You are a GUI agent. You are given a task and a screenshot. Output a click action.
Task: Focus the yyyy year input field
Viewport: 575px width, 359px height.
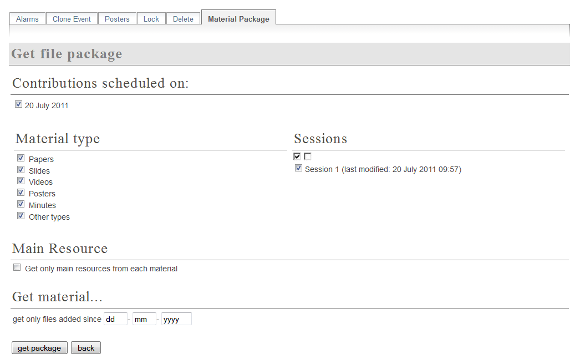[176, 319]
